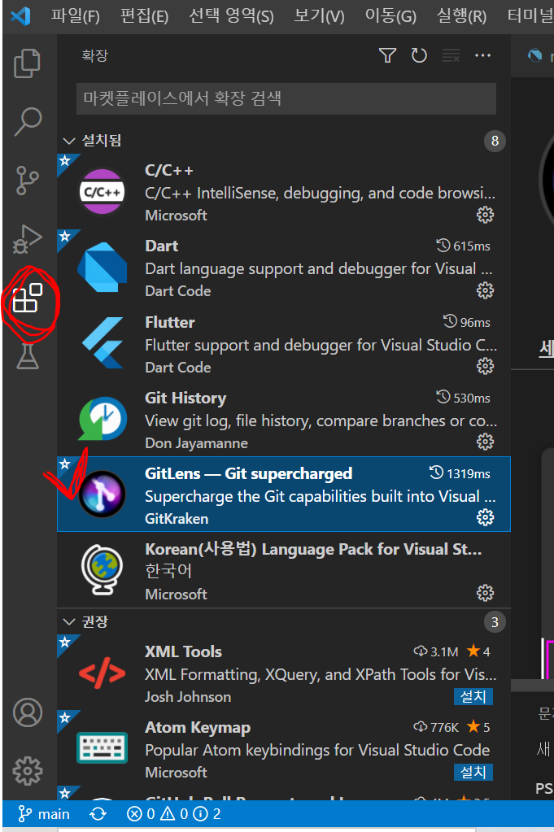Open the 편집(E) menu
554x832 pixels.
(x=144, y=16)
